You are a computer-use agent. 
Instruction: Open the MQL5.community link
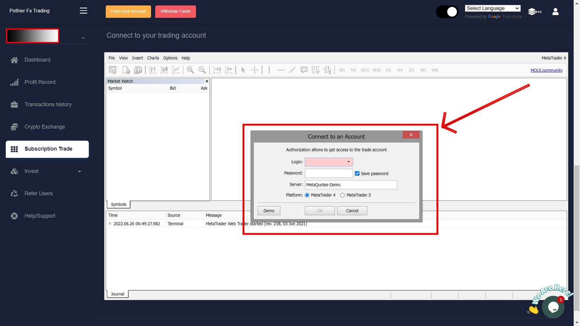pos(546,70)
